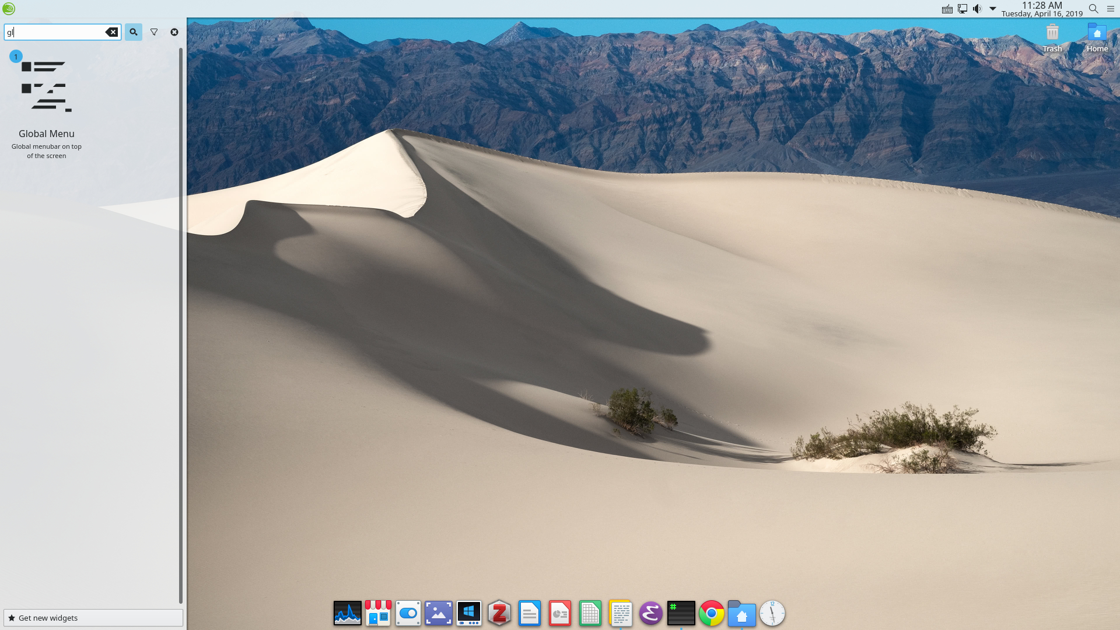The height and width of the screenshot is (630, 1120).
Task: Open network connections tray icon
Action: 963,9
